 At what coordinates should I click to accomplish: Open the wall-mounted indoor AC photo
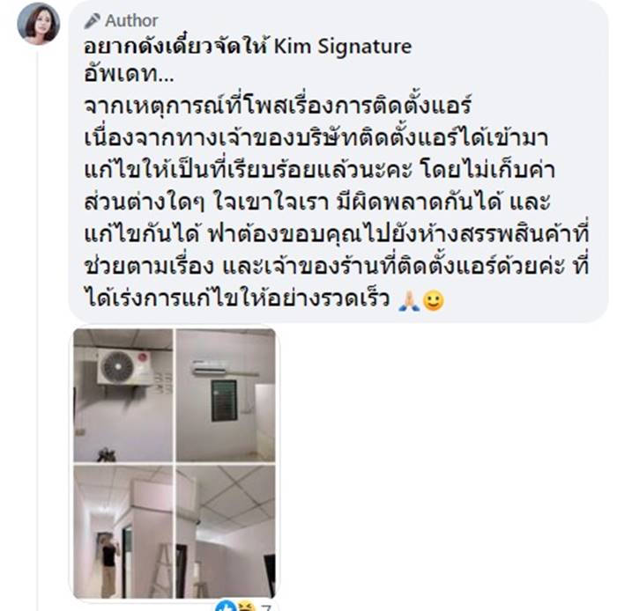click(226, 395)
